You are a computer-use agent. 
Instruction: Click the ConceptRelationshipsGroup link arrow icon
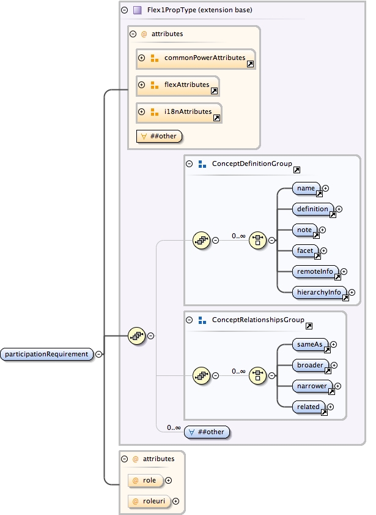coord(309,326)
